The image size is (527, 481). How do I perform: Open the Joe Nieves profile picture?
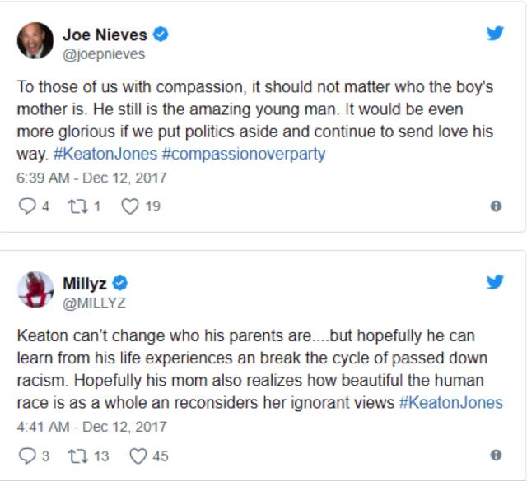(35, 40)
